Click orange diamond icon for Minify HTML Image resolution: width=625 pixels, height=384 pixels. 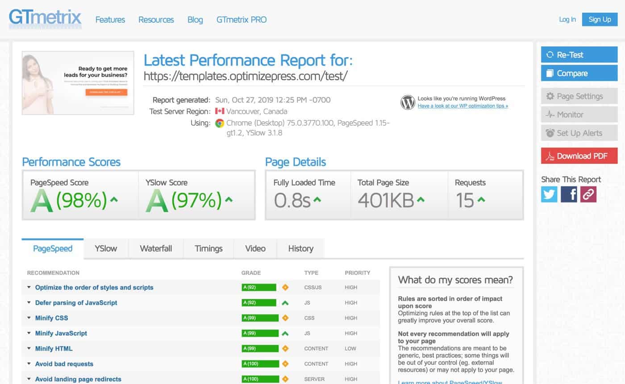285,349
